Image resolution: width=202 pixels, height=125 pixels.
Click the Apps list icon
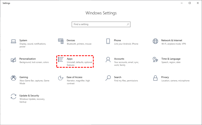coord(61,60)
